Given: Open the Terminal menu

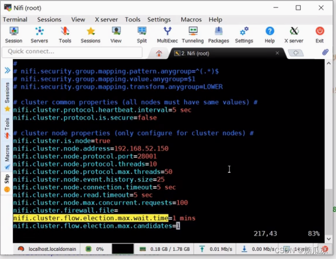Looking at the screenshot, I should (15, 20).
